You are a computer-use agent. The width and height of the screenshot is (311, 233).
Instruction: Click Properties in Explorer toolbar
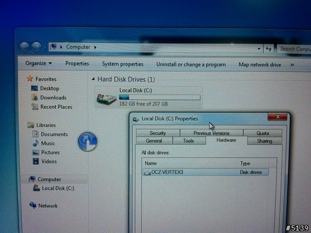pos(77,64)
